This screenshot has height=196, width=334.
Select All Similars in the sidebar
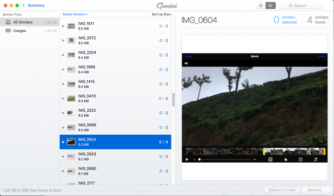click(x=29, y=22)
